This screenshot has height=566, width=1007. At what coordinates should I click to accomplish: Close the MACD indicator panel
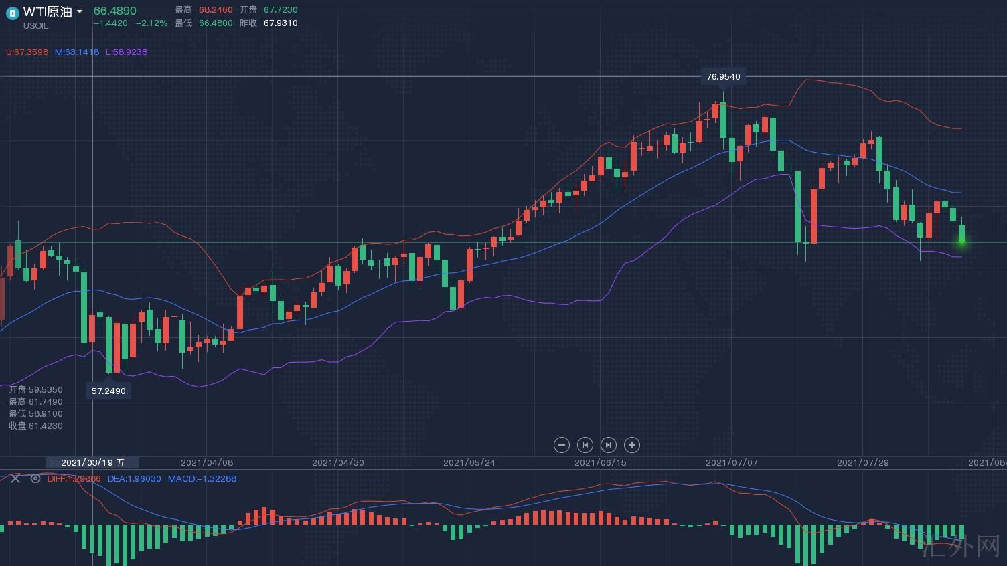click(x=15, y=479)
